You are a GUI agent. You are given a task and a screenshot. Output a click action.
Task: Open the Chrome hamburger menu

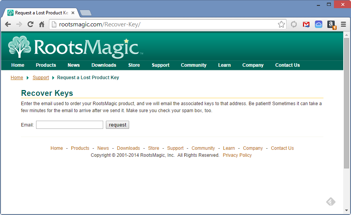(343, 24)
